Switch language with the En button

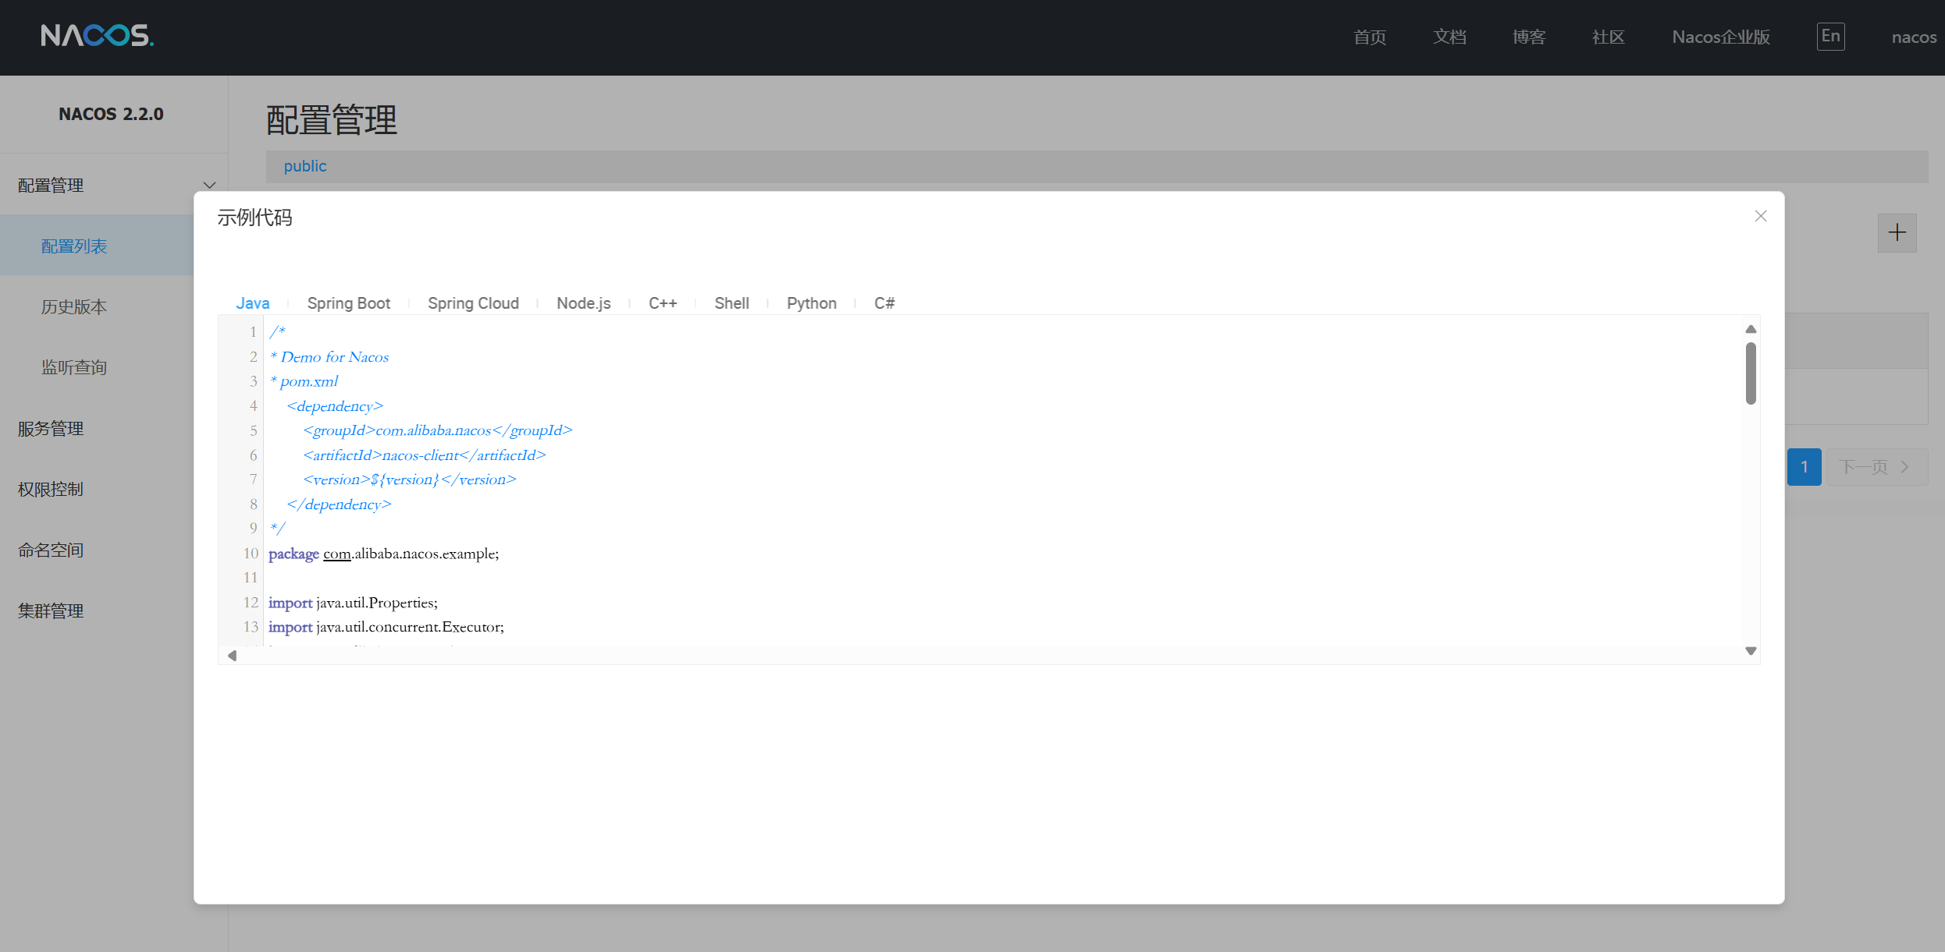(x=1829, y=37)
